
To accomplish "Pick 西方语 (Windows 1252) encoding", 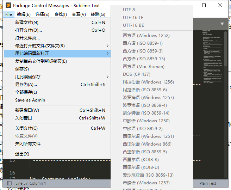I will pyautogui.click(x=146, y=36).
